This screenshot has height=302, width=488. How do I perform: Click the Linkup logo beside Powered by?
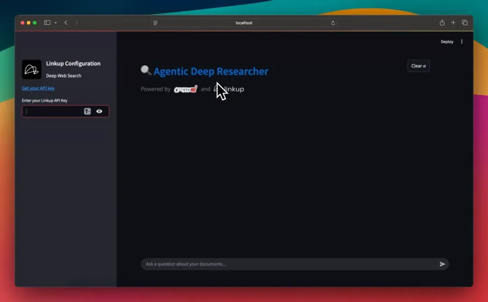(229, 89)
